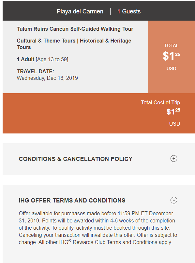Viewport: 195px width, 263px height.
Task: Select Playa del Carmen header text
Action: (x=80, y=11)
